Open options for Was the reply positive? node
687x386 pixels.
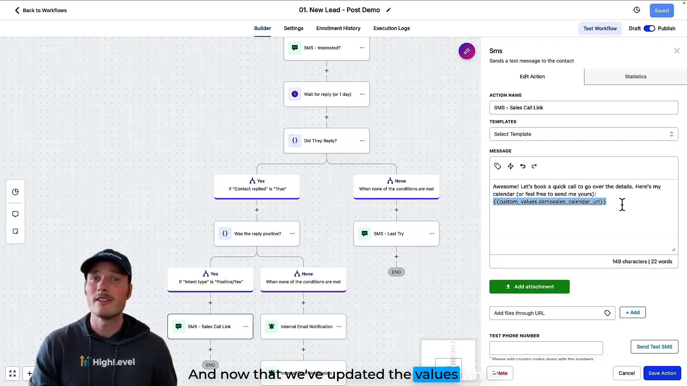[x=292, y=234]
